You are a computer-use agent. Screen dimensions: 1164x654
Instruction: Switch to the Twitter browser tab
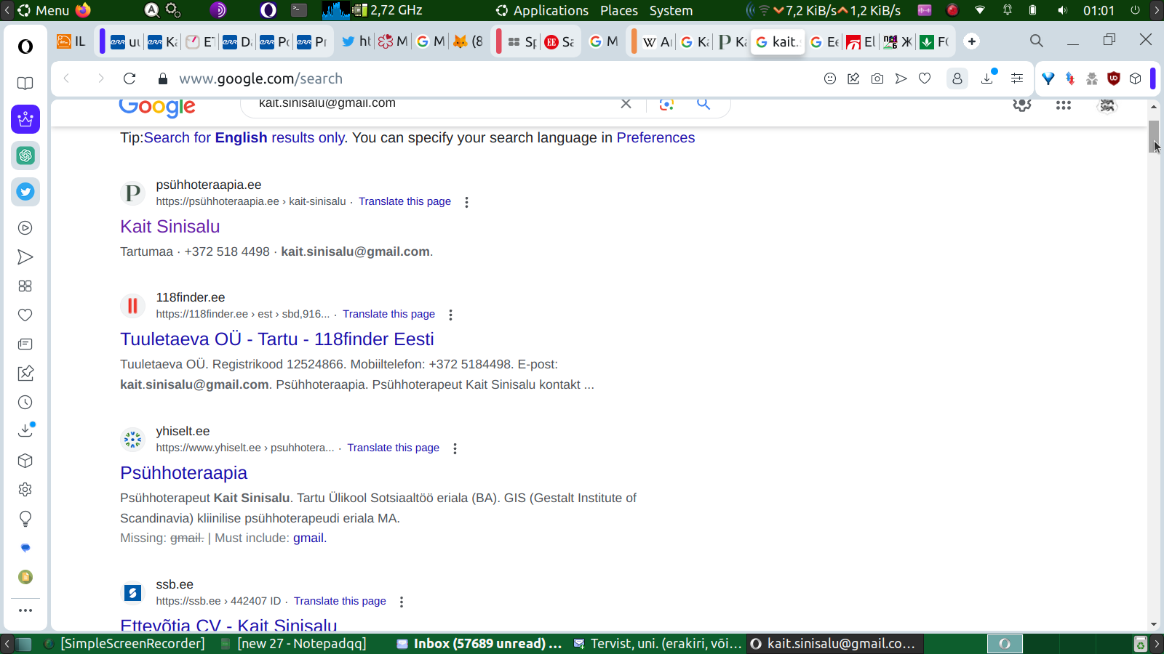(x=356, y=41)
